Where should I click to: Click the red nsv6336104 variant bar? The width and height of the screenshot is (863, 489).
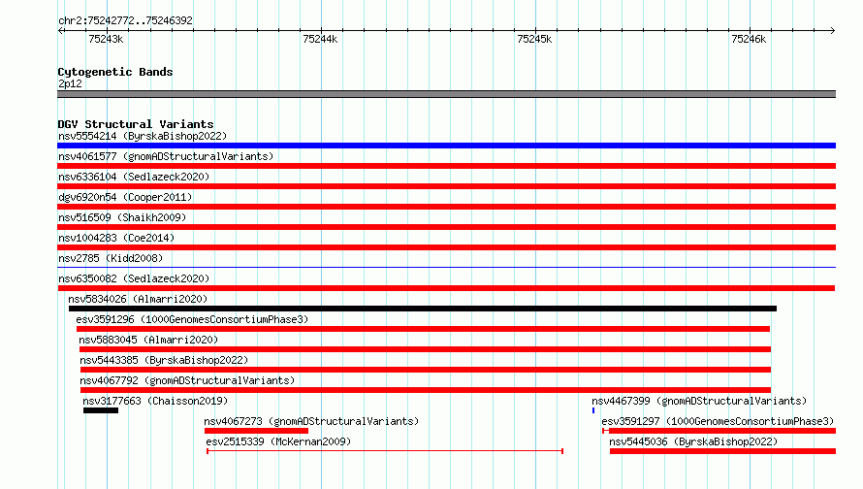446,186
